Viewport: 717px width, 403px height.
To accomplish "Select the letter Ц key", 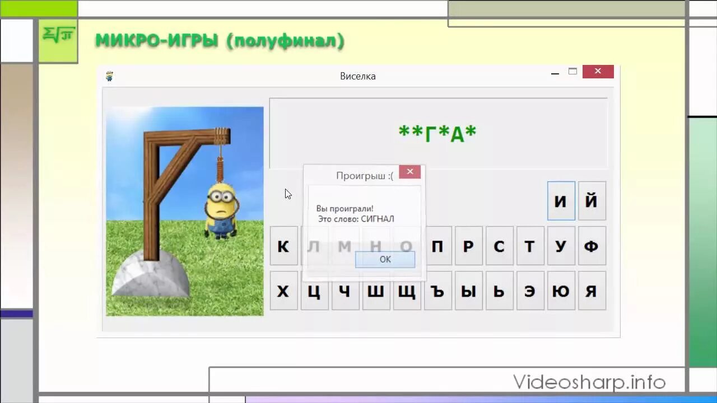I will tap(315, 290).
